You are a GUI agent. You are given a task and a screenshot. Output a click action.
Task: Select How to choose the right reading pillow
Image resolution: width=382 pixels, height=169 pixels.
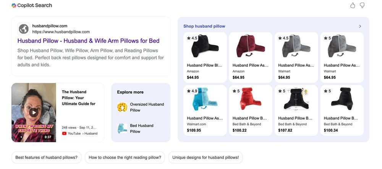125,157
